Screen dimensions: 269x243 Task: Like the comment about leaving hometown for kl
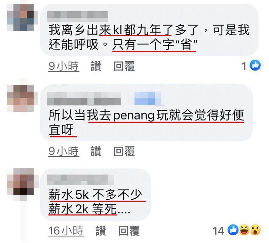pos(96,66)
